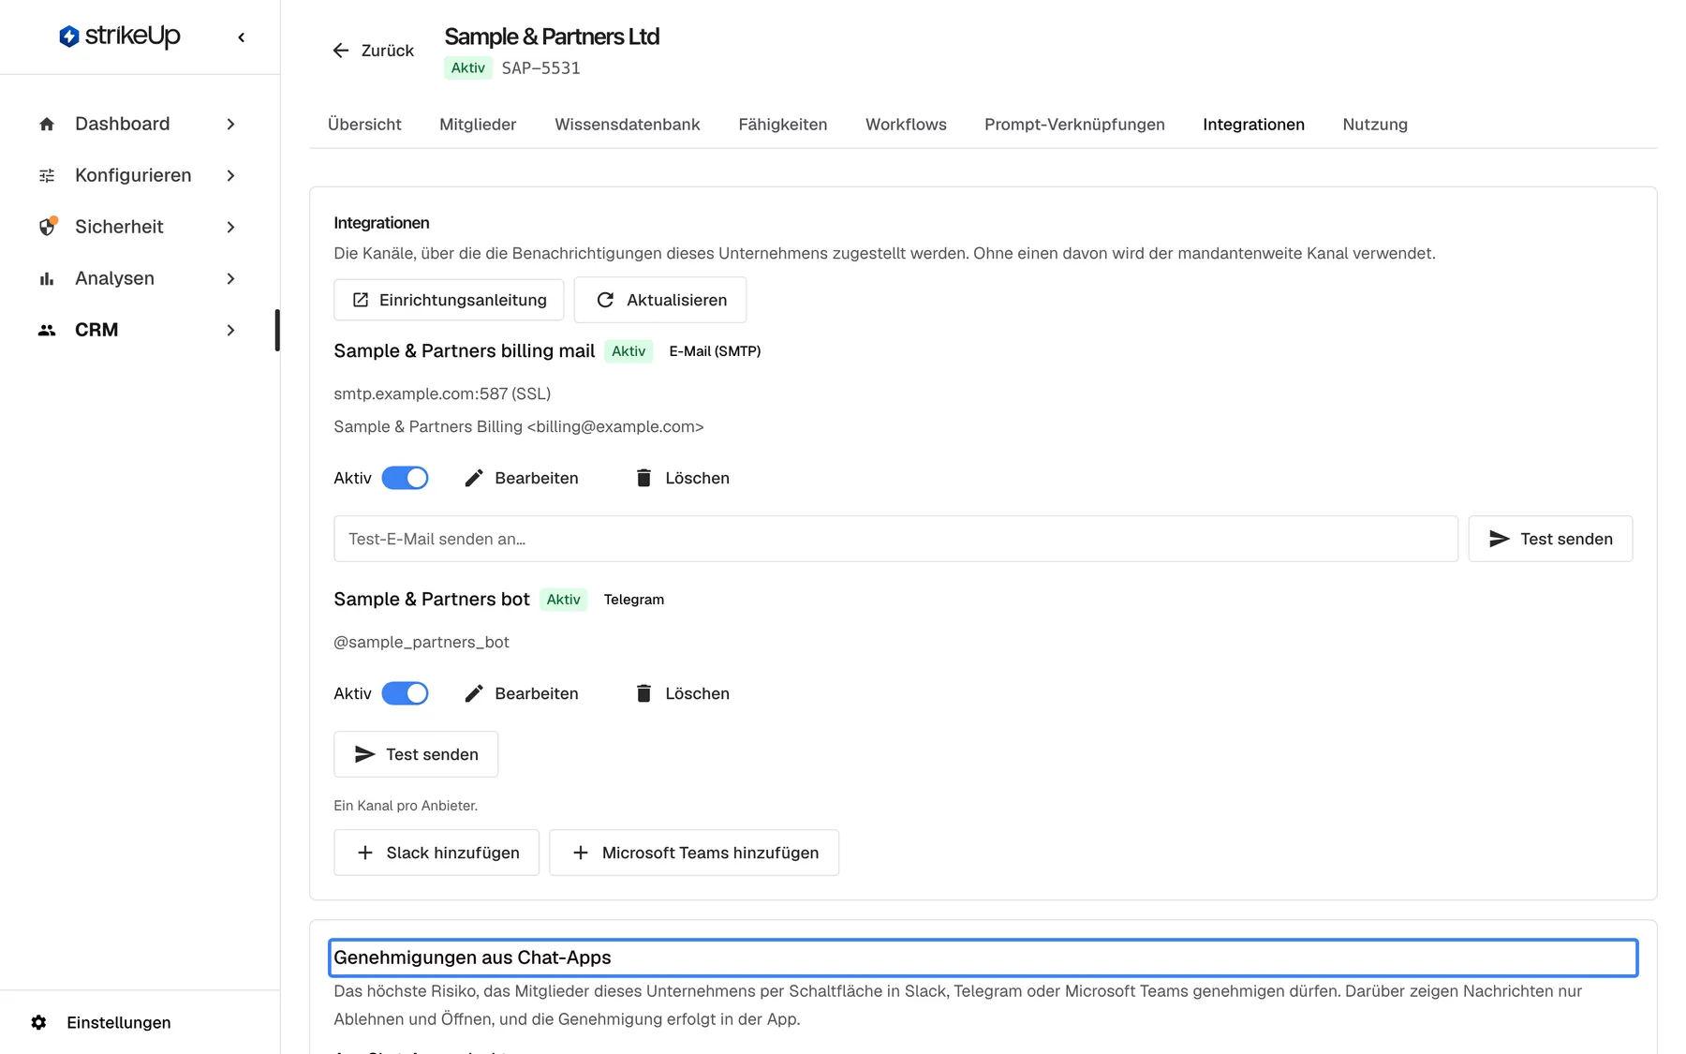Open the Prompt-Verknüpfungen tab
Viewport: 1686px width, 1054px height.
click(x=1074, y=125)
